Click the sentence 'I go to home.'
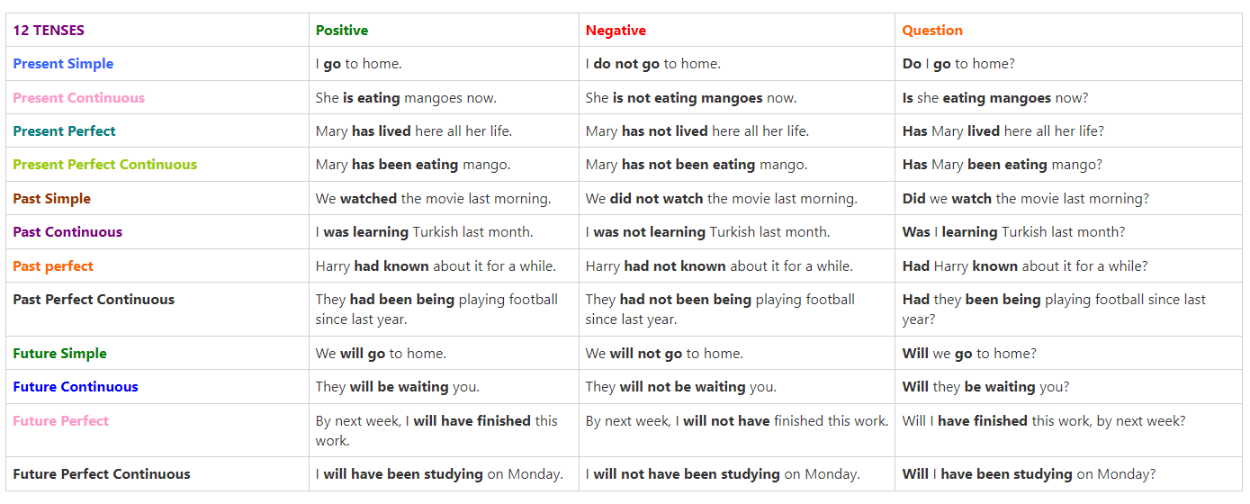The image size is (1250, 504). click(x=358, y=64)
